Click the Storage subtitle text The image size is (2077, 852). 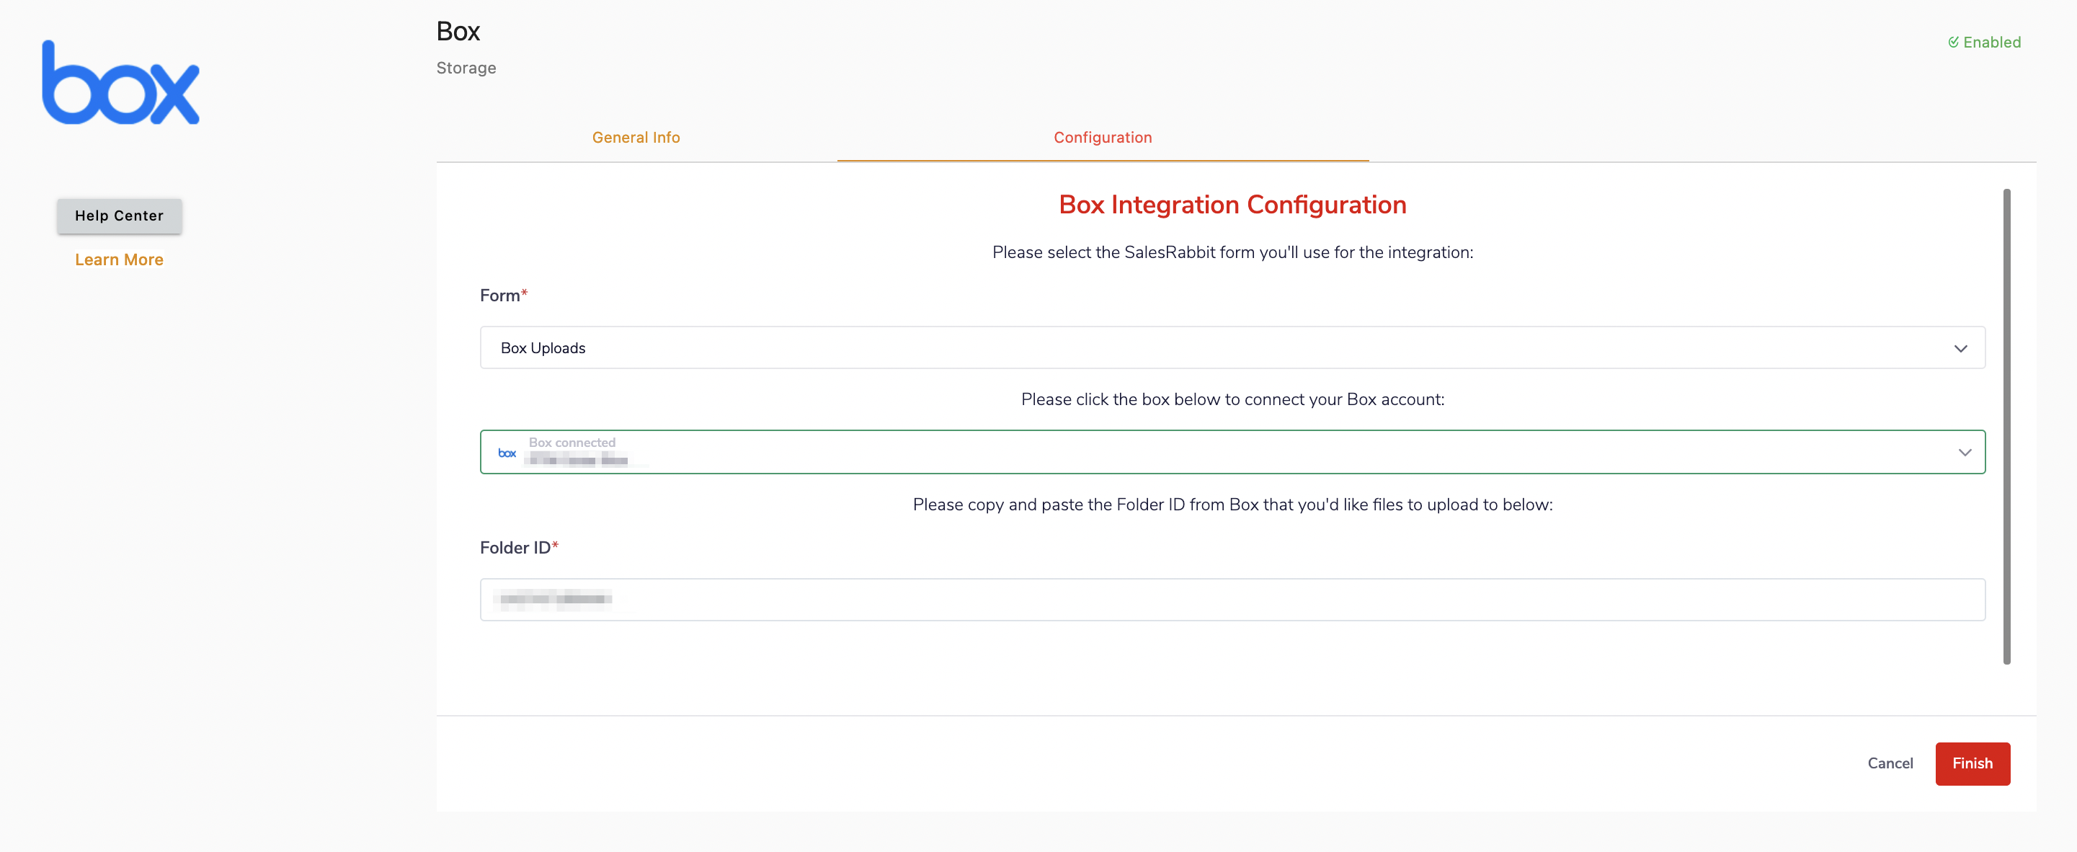[x=466, y=68]
